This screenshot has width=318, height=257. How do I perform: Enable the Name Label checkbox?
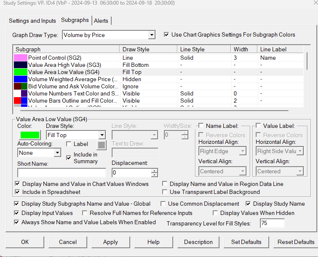click(201, 126)
